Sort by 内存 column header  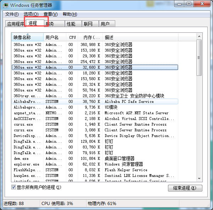click(90, 37)
